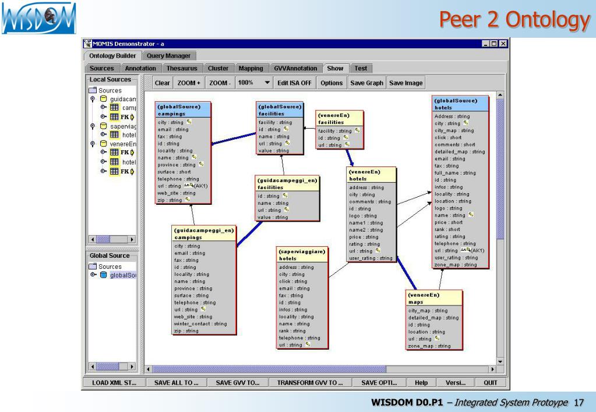Click the blue globalSou database icon
This screenshot has width=596, height=412.
(x=103, y=275)
